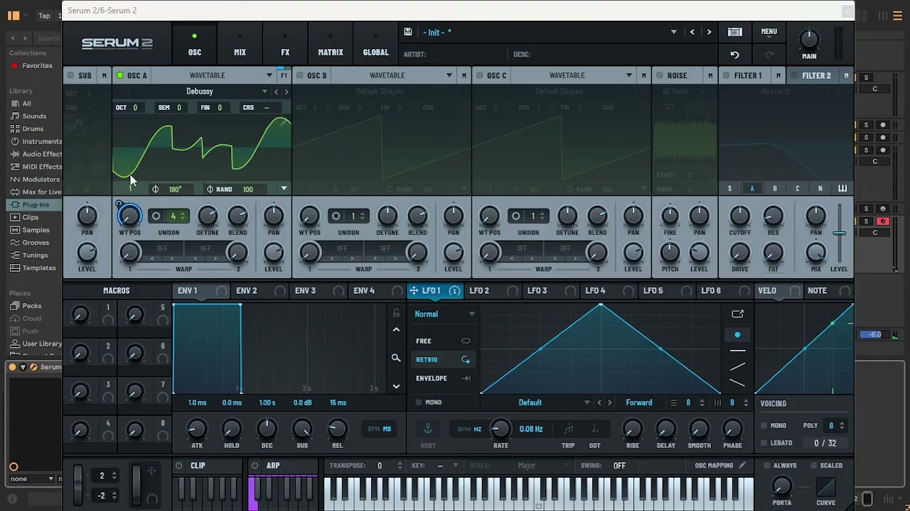Enable LFO dotted rate icon

pyautogui.click(x=595, y=429)
